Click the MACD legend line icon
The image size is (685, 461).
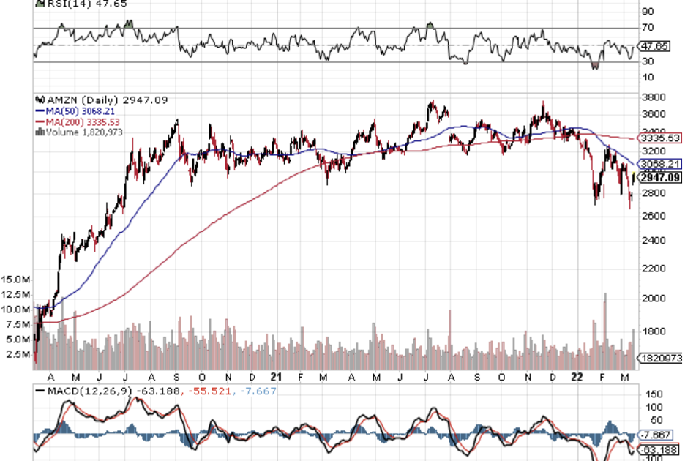(40, 391)
